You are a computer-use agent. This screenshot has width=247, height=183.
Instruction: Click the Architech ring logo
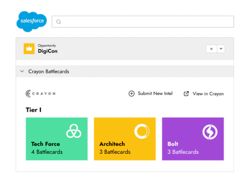[x=142, y=131]
